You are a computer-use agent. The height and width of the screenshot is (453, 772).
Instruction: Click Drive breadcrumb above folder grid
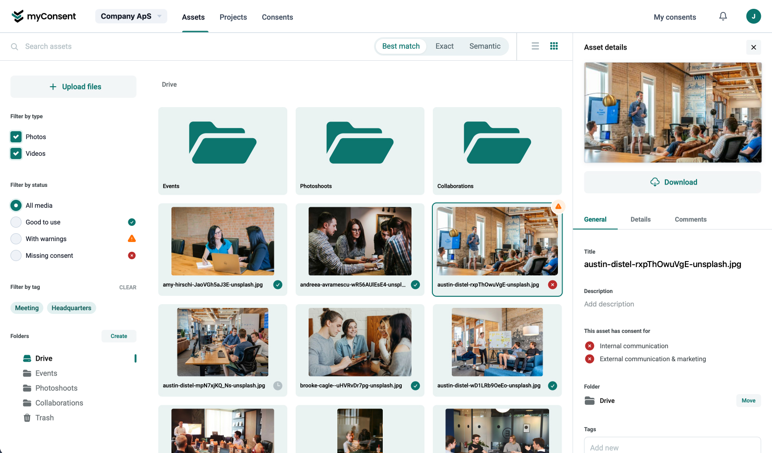tap(169, 84)
